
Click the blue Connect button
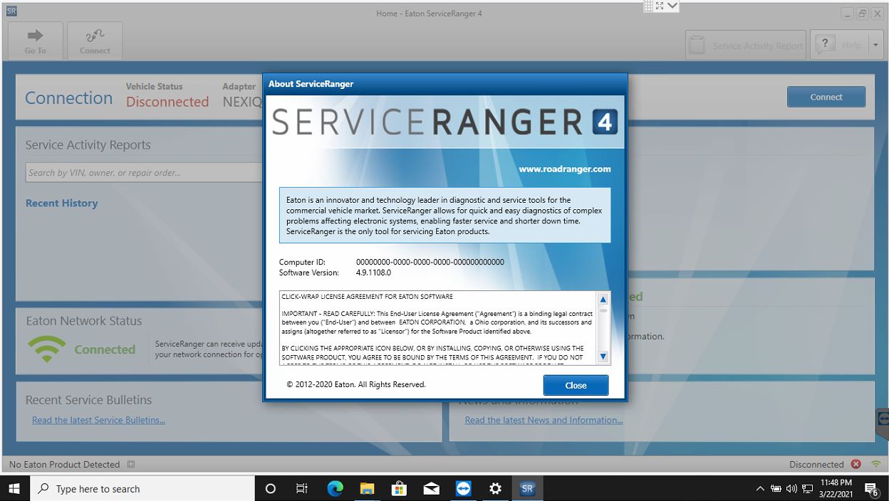coord(826,97)
